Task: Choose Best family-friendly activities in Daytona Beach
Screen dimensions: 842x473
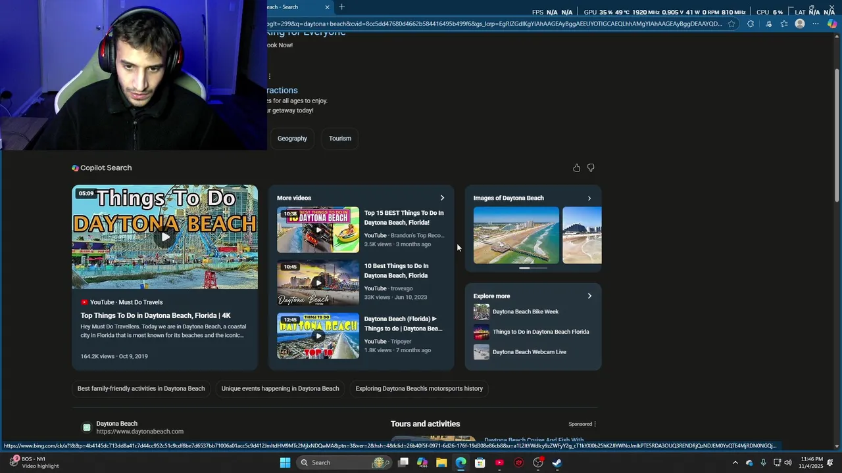Action: click(141, 389)
